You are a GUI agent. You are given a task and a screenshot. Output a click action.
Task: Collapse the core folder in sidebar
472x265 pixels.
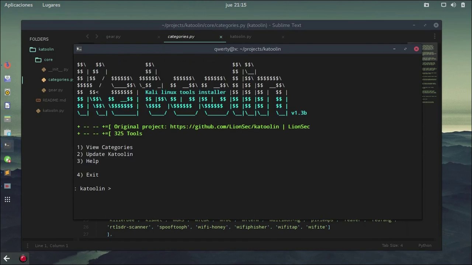coord(38,60)
